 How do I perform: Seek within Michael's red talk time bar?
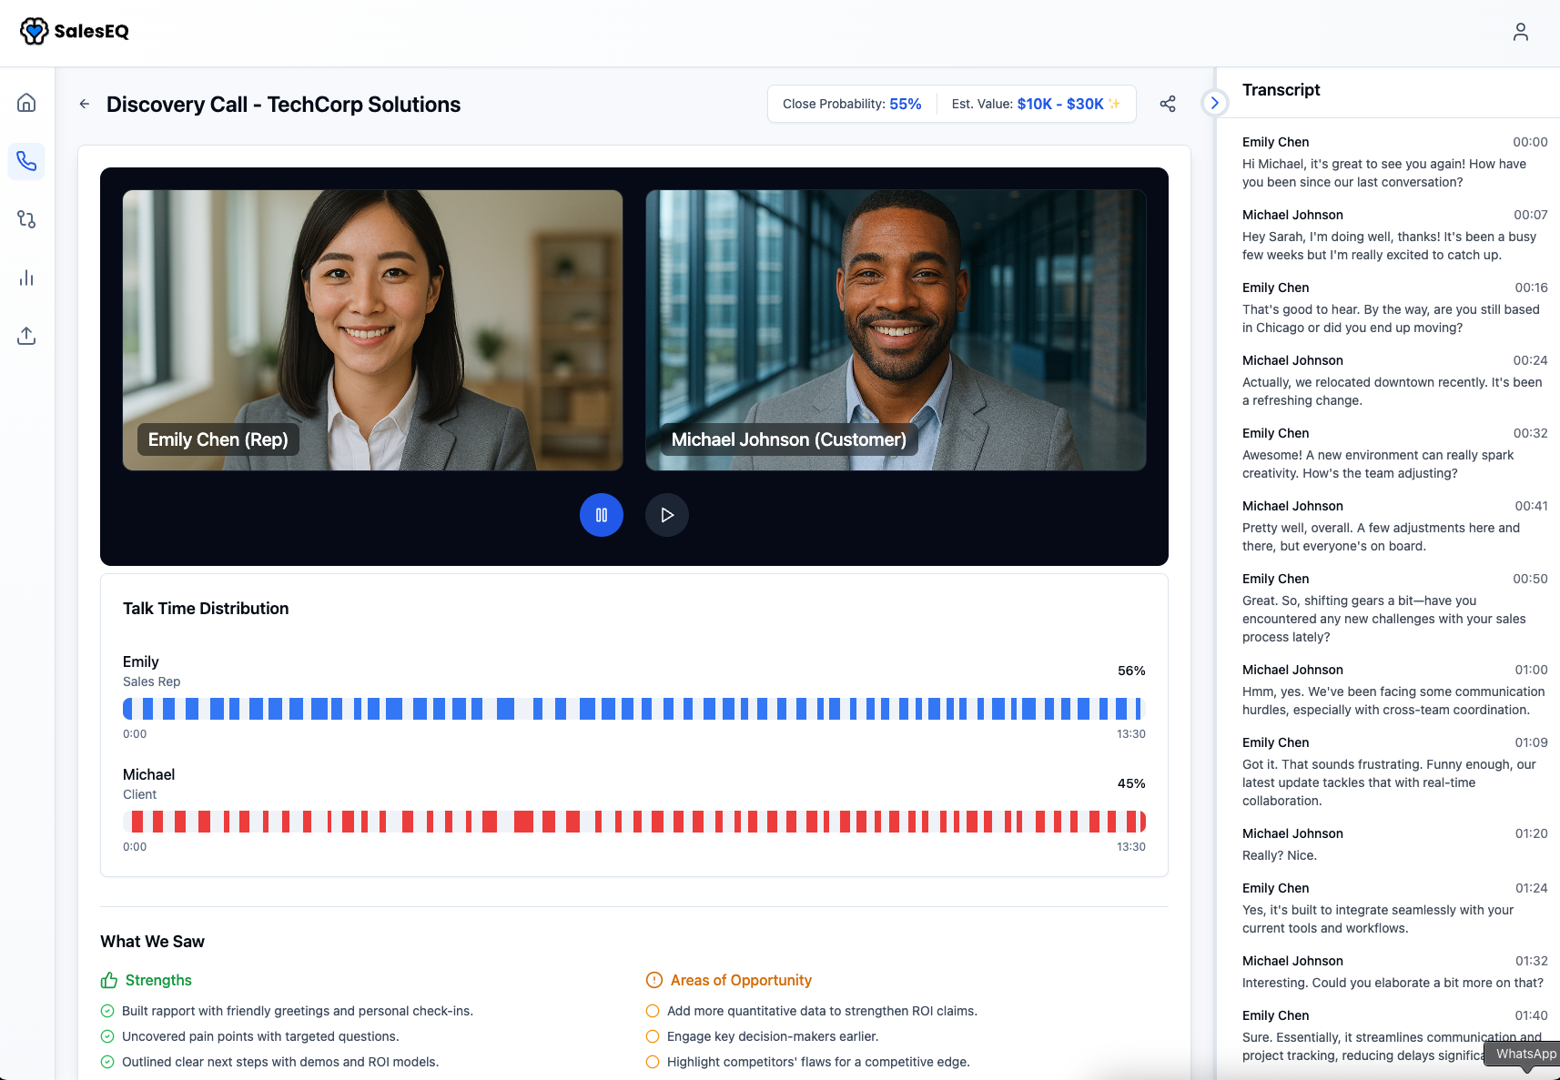tap(634, 822)
